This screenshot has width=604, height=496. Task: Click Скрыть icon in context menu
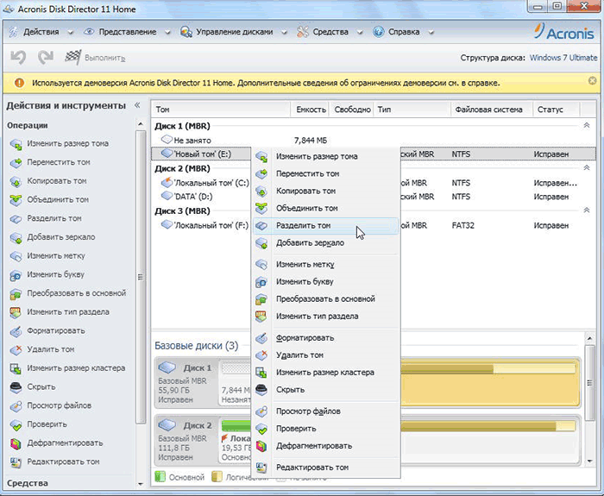[x=261, y=390]
